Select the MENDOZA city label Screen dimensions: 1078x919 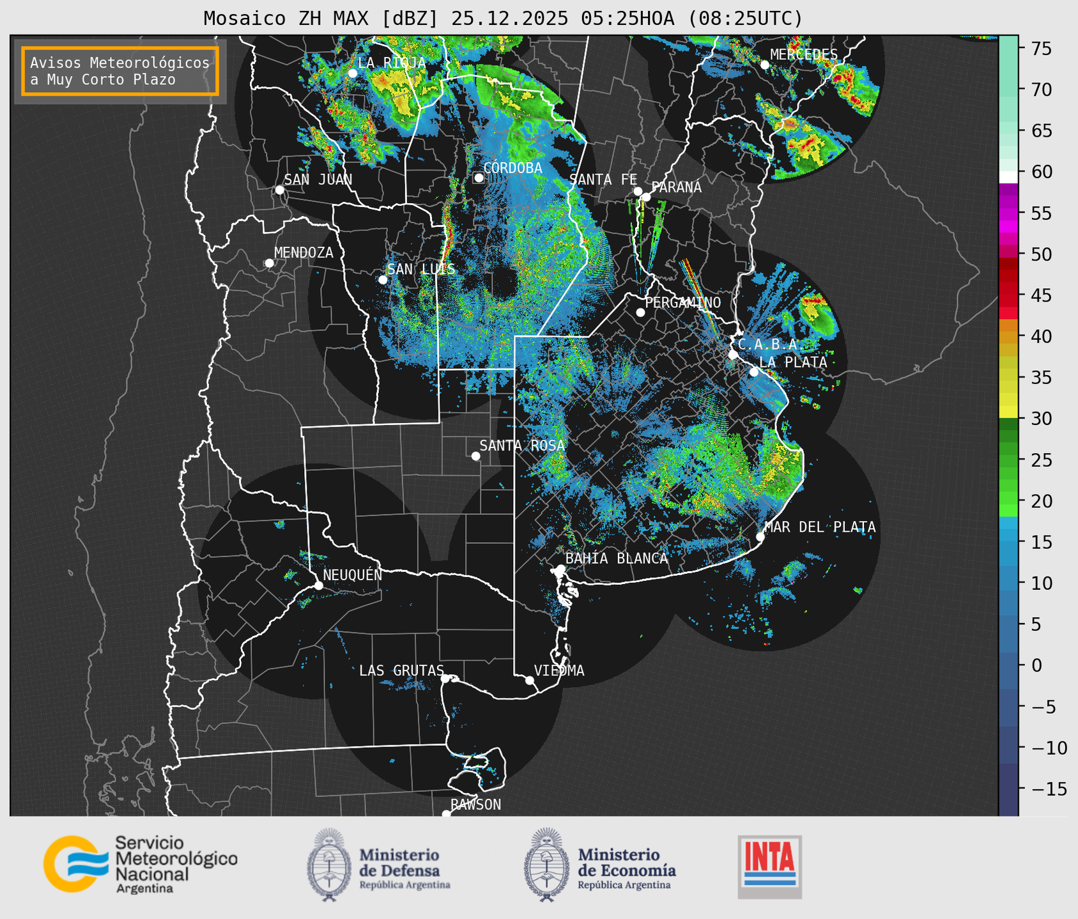[x=304, y=252]
